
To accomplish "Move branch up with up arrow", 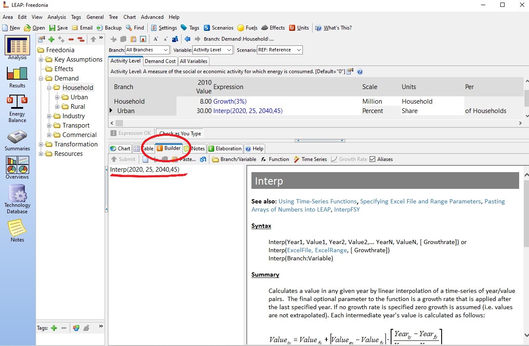I will 93,39.
